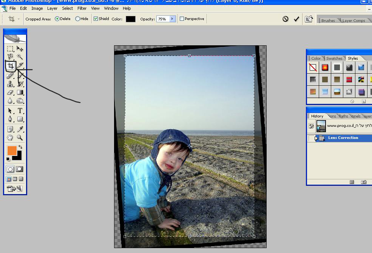Select the Type tool
The height and width of the screenshot is (253, 372).
point(20,111)
